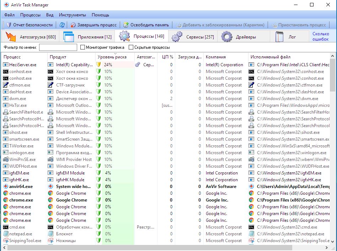Click the yellow shield risk icon for HeciServer.exe

[x=99, y=64]
